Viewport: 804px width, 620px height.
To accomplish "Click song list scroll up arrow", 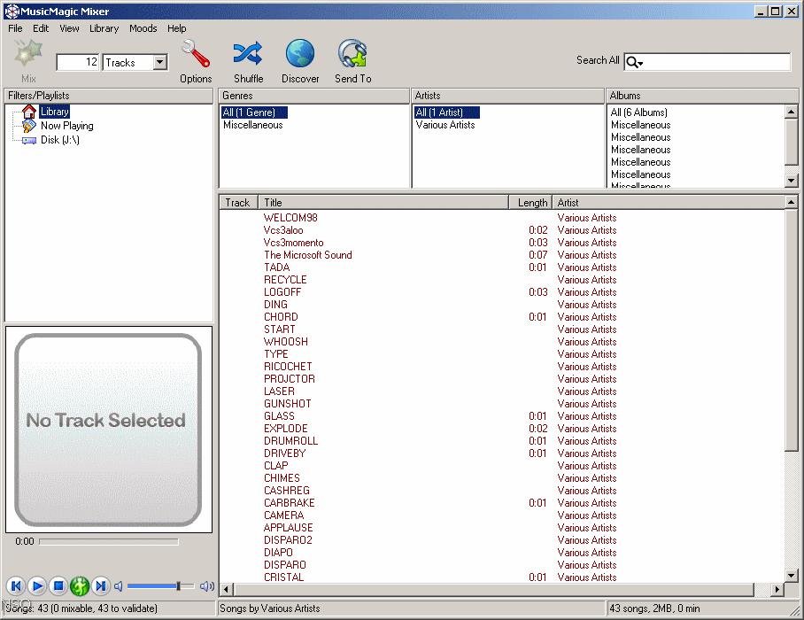I will pos(792,202).
